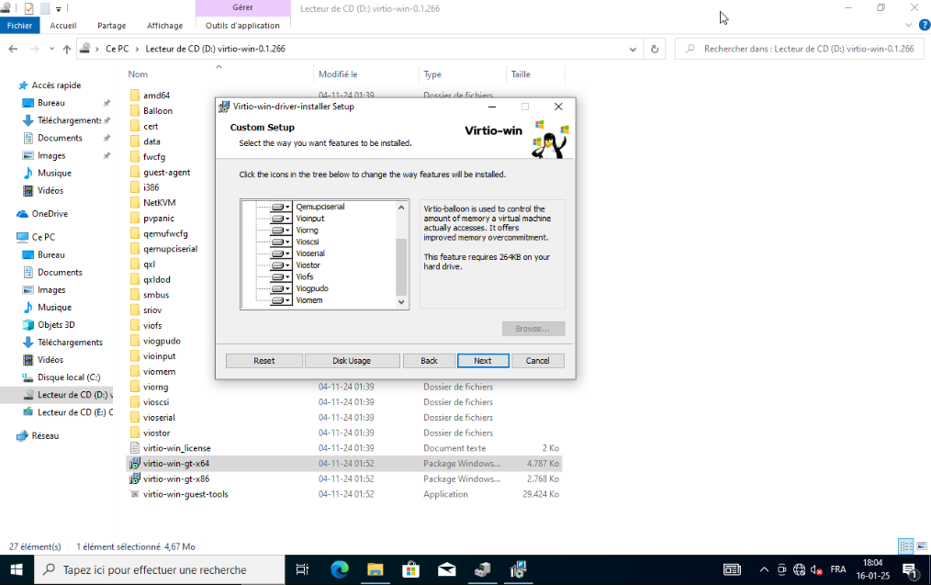Sort files by Nom column
Screen dimensions: 931x585
pos(138,74)
